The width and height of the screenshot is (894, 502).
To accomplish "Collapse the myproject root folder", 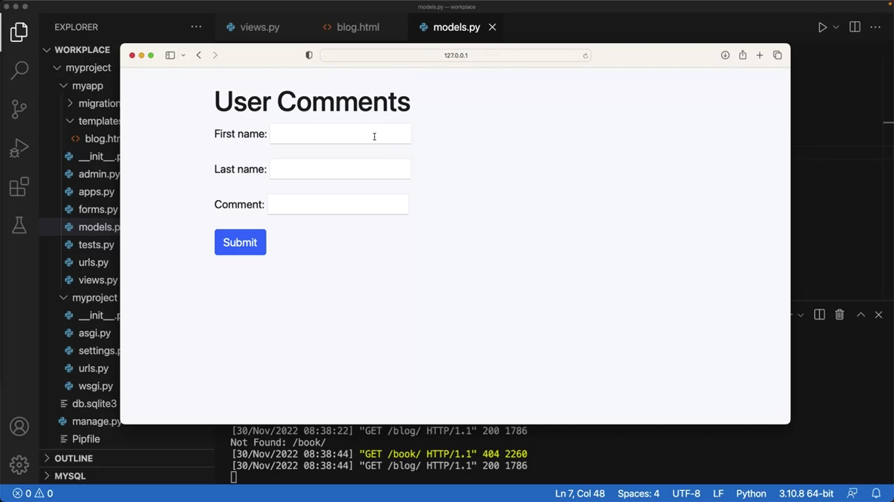I will (x=88, y=68).
